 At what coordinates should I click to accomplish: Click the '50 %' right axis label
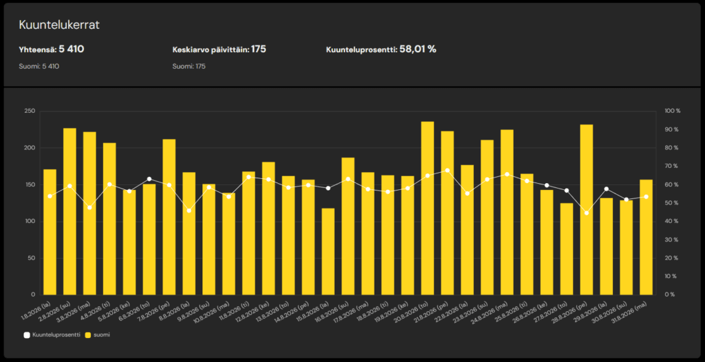672,203
